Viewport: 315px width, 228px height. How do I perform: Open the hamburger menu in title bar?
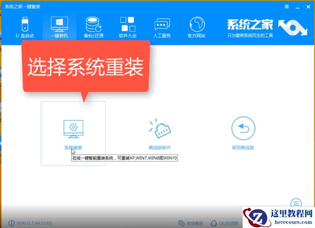[287, 6]
